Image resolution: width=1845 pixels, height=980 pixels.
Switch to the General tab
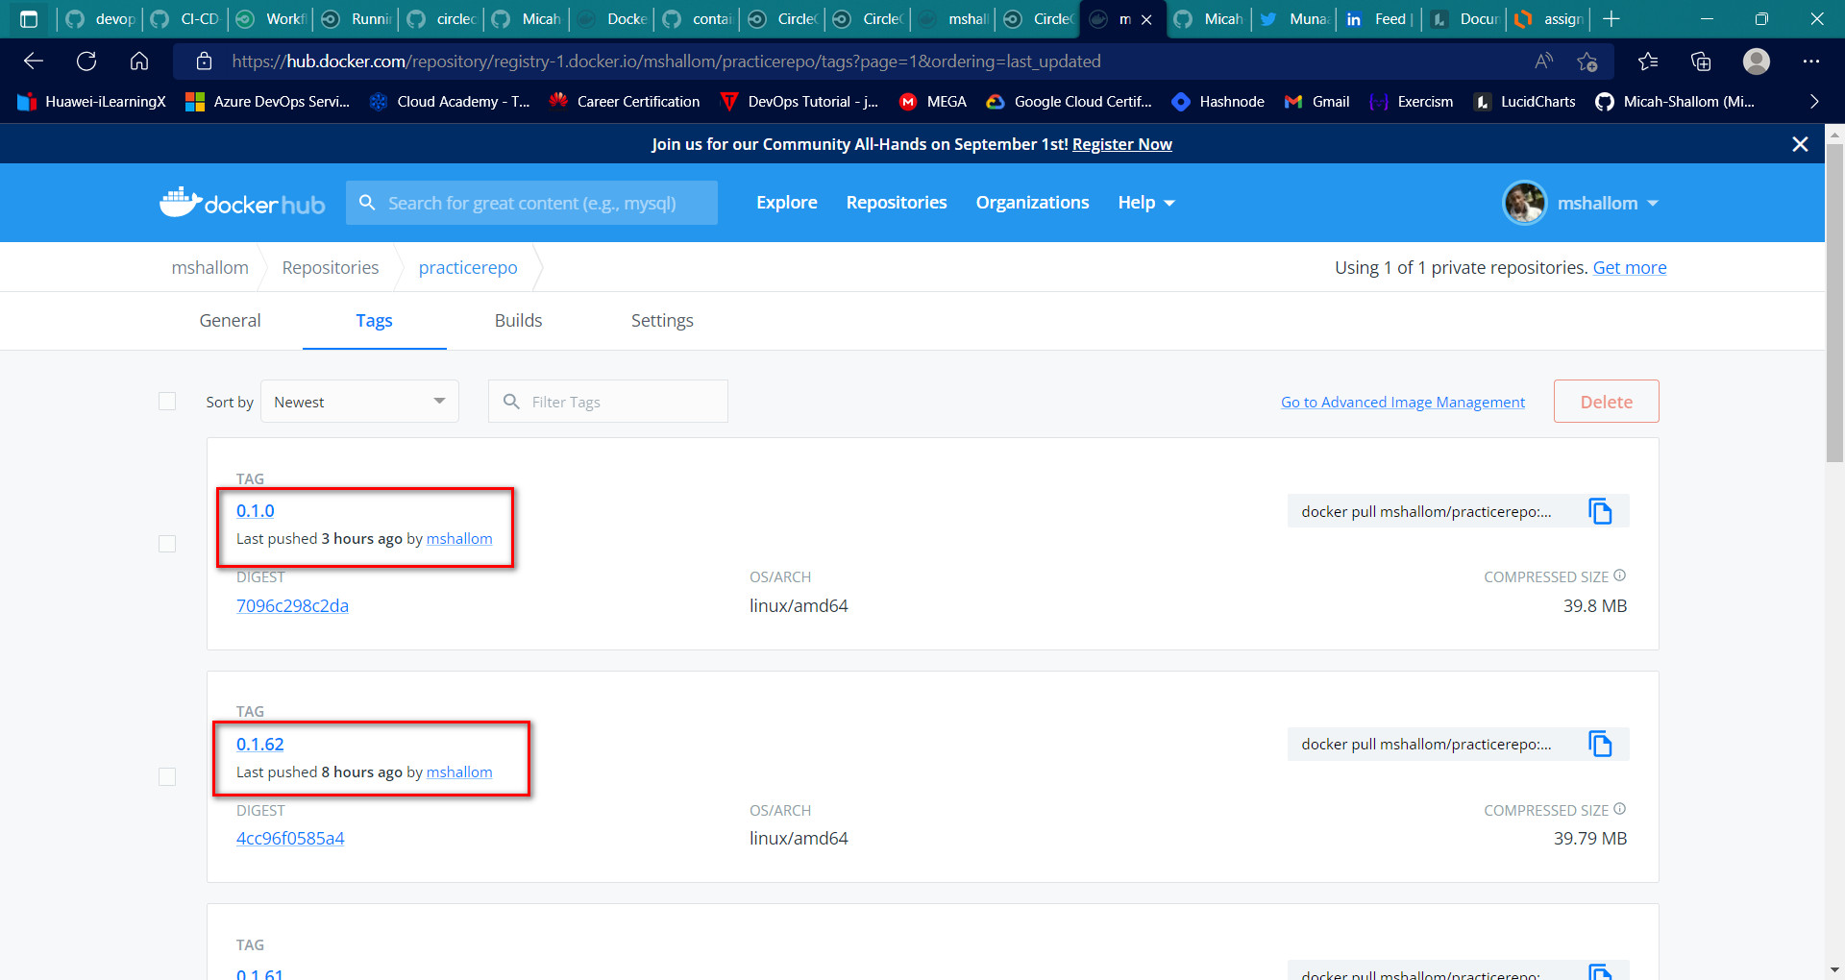pyautogui.click(x=230, y=321)
